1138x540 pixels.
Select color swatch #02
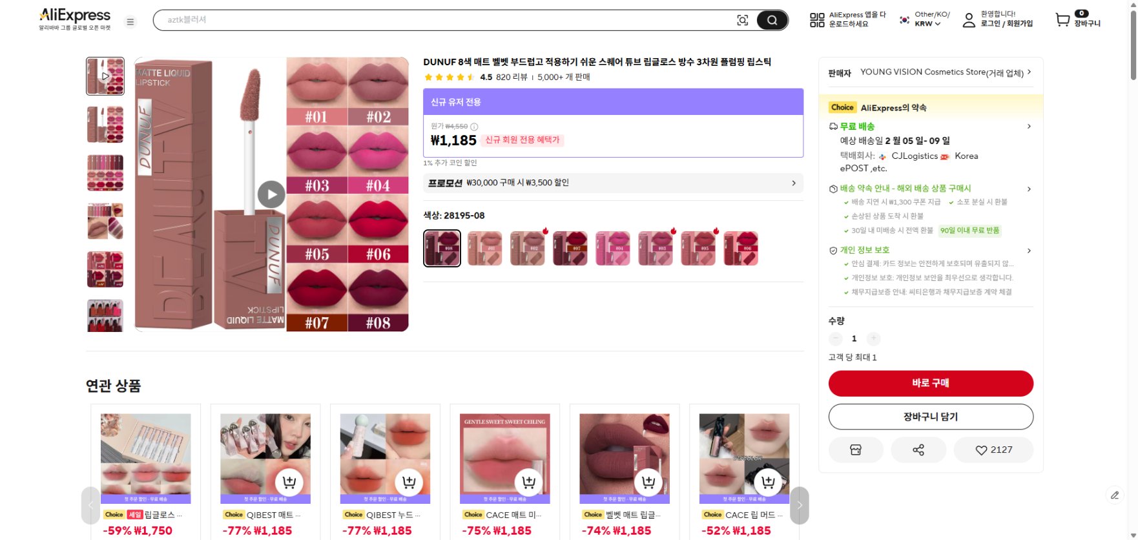[x=528, y=248]
